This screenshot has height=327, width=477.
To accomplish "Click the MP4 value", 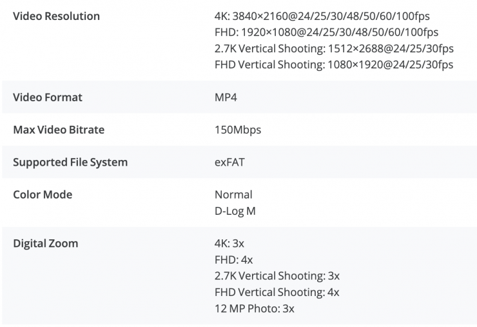I will 226,97.
